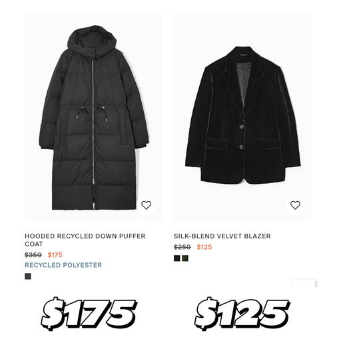The height and width of the screenshot is (341, 341).
Task: Click the orange $125 sale price
Action: coord(204,247)
